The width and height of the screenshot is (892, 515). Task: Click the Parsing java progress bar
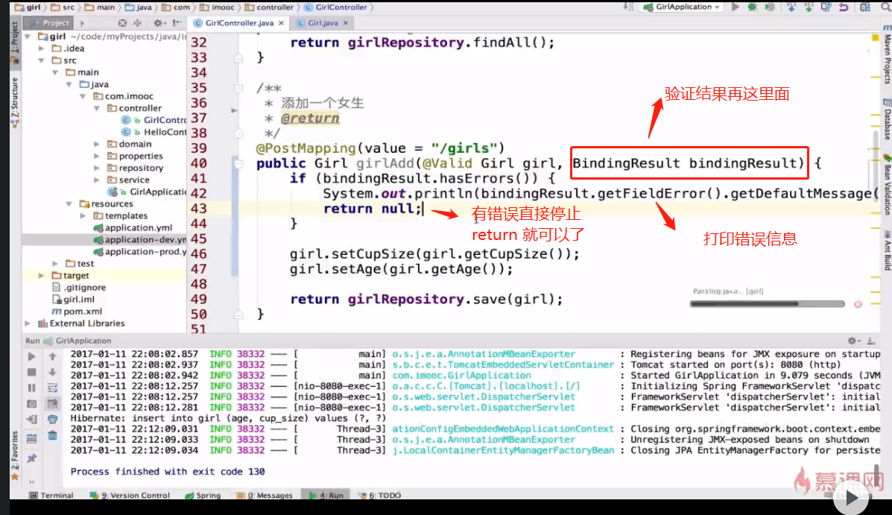click(x=767, y=304)
